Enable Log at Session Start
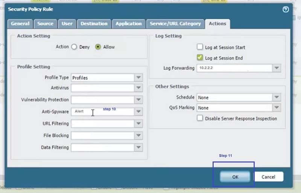 [200, 47]
